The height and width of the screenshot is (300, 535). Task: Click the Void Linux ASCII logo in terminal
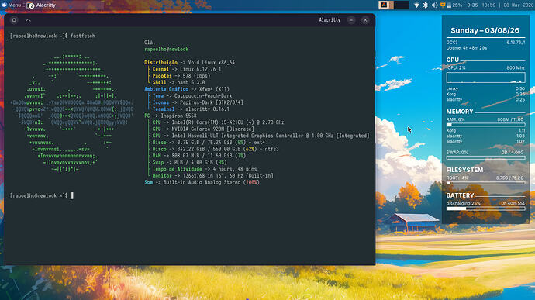click(x=71, y=112)
